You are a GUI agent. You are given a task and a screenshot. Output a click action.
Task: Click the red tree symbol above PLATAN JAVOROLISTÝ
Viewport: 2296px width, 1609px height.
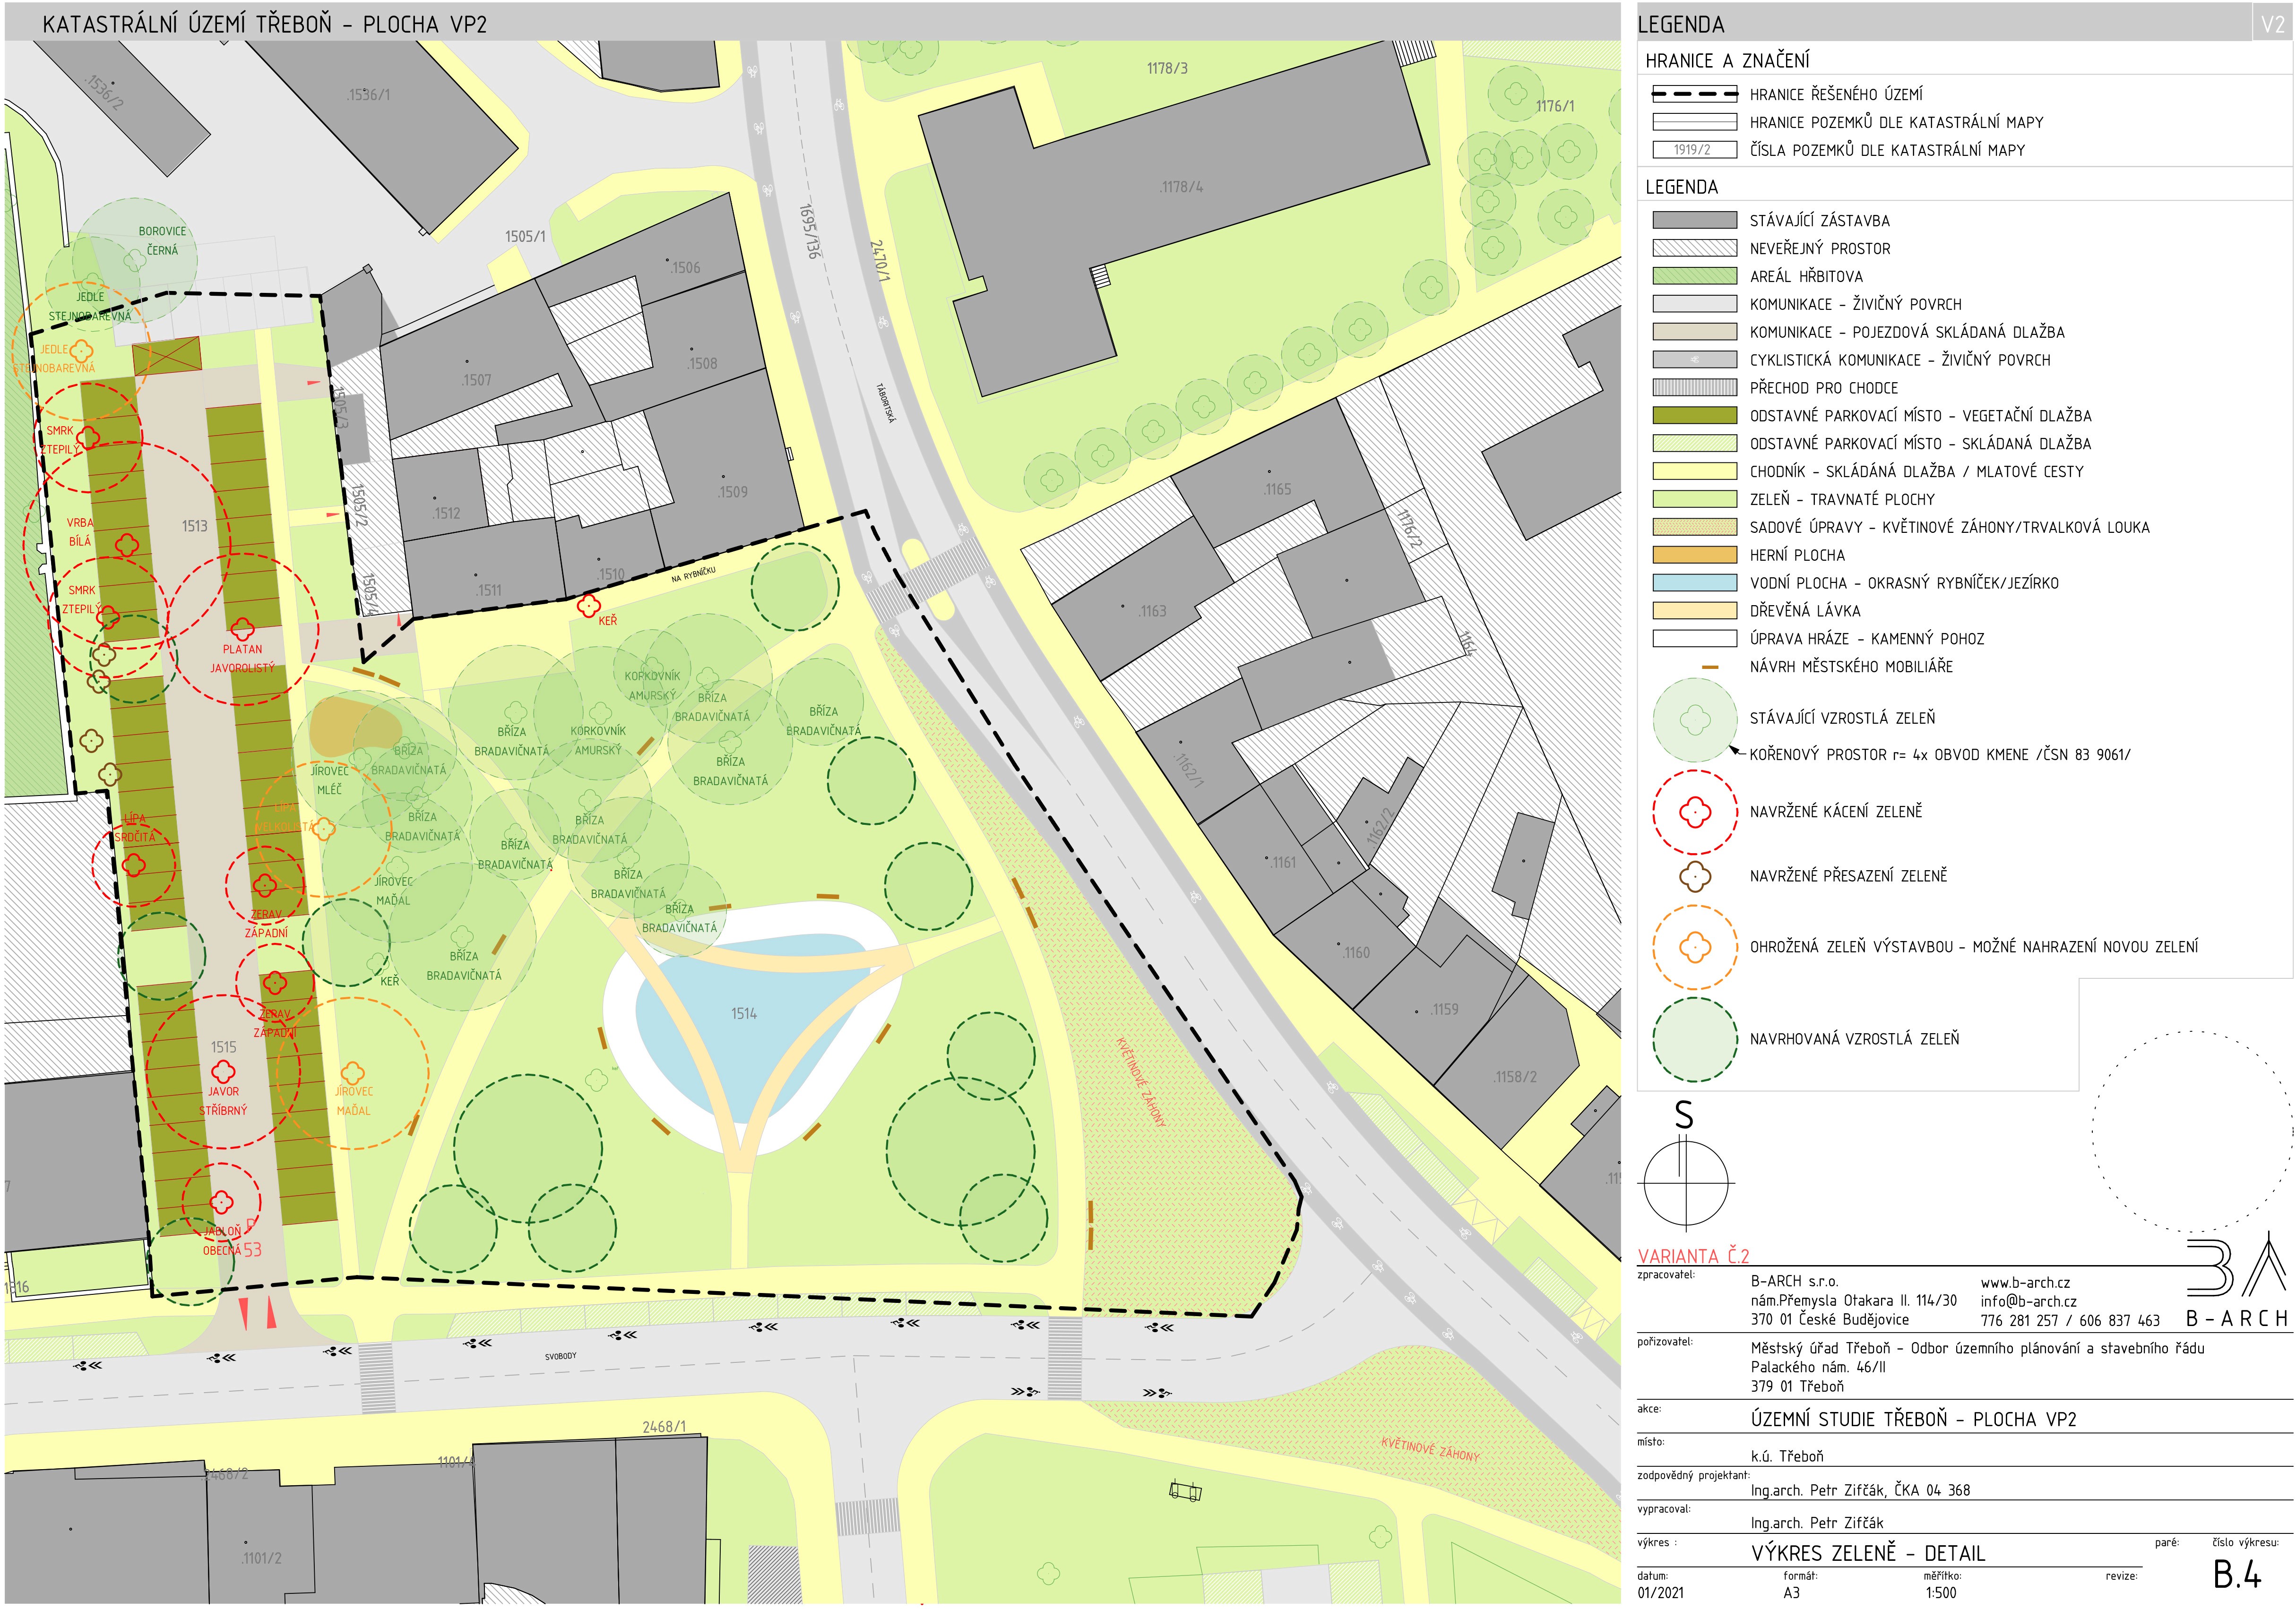coord(242,629)
